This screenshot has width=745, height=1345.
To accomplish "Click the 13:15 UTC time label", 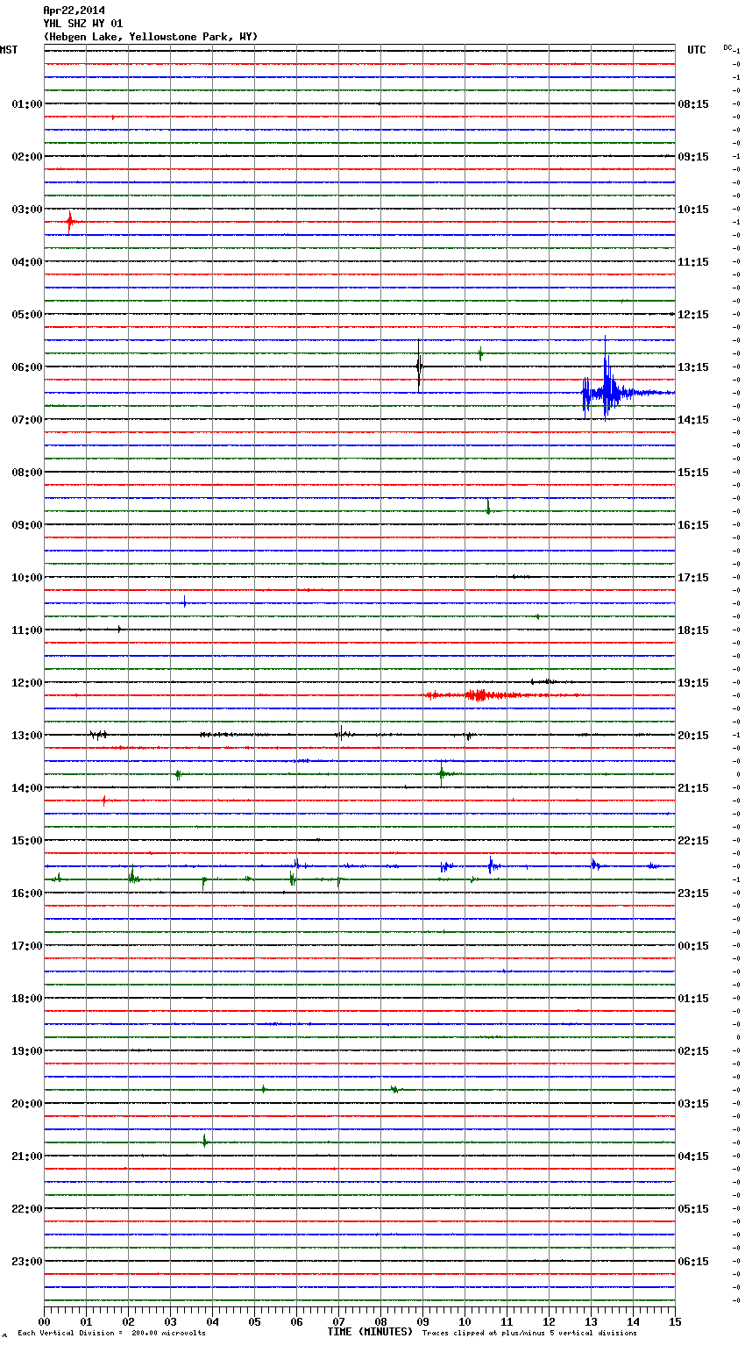I will coord(693,367).
